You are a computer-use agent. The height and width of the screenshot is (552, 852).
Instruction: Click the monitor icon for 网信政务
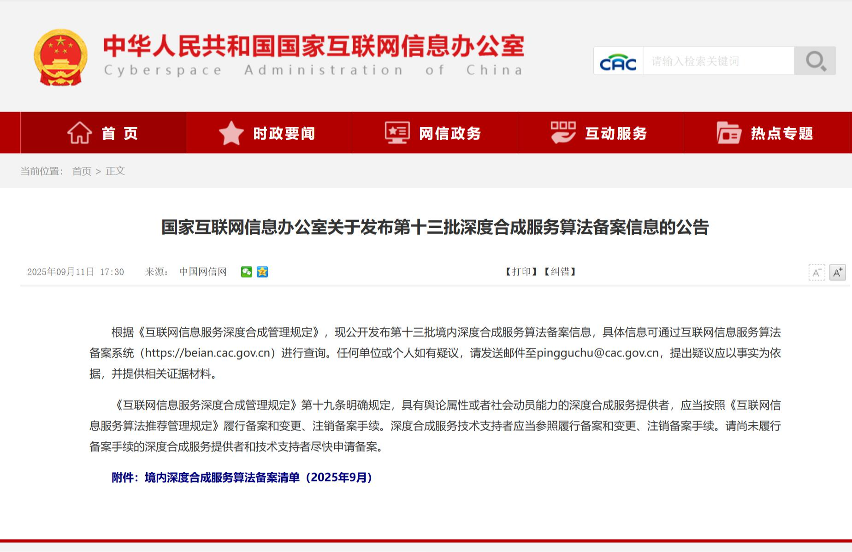(x=397, y=133)
